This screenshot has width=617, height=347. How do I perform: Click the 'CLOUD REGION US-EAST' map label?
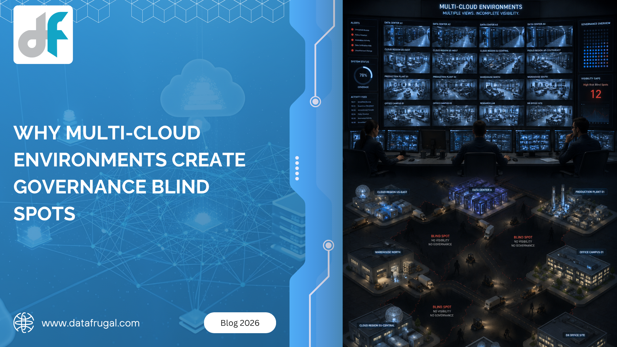(392, 192)
